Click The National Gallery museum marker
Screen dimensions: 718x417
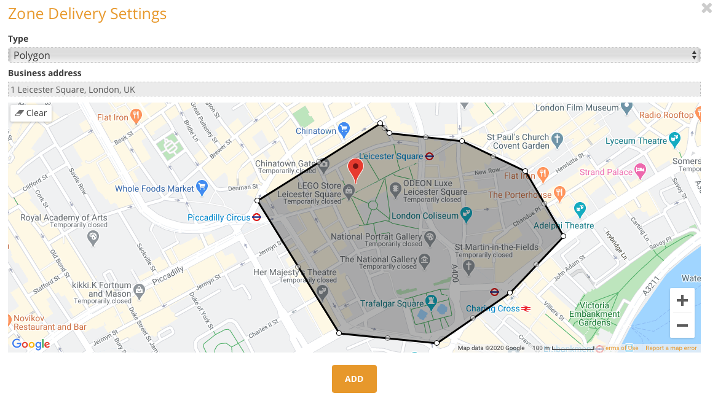point(425,260)
